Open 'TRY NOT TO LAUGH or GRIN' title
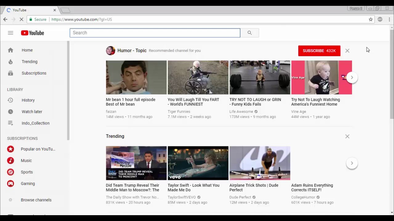The image size is (394, 221). coord(255,102)
